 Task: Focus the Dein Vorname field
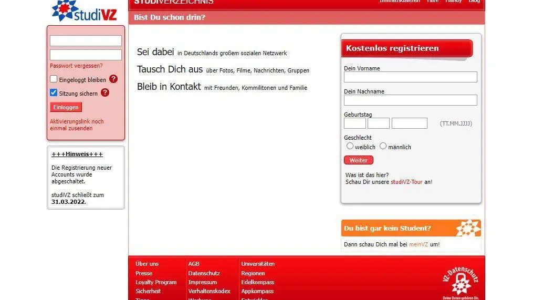click(x=410, y=77)
